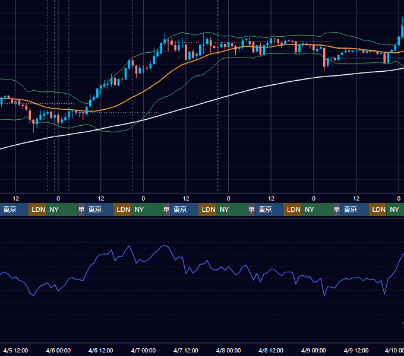Image resolution: width=404 pixels, height=356 pixels.
Task: Select the LDN session block before 4/9 00:00
Action: point(292,209)
